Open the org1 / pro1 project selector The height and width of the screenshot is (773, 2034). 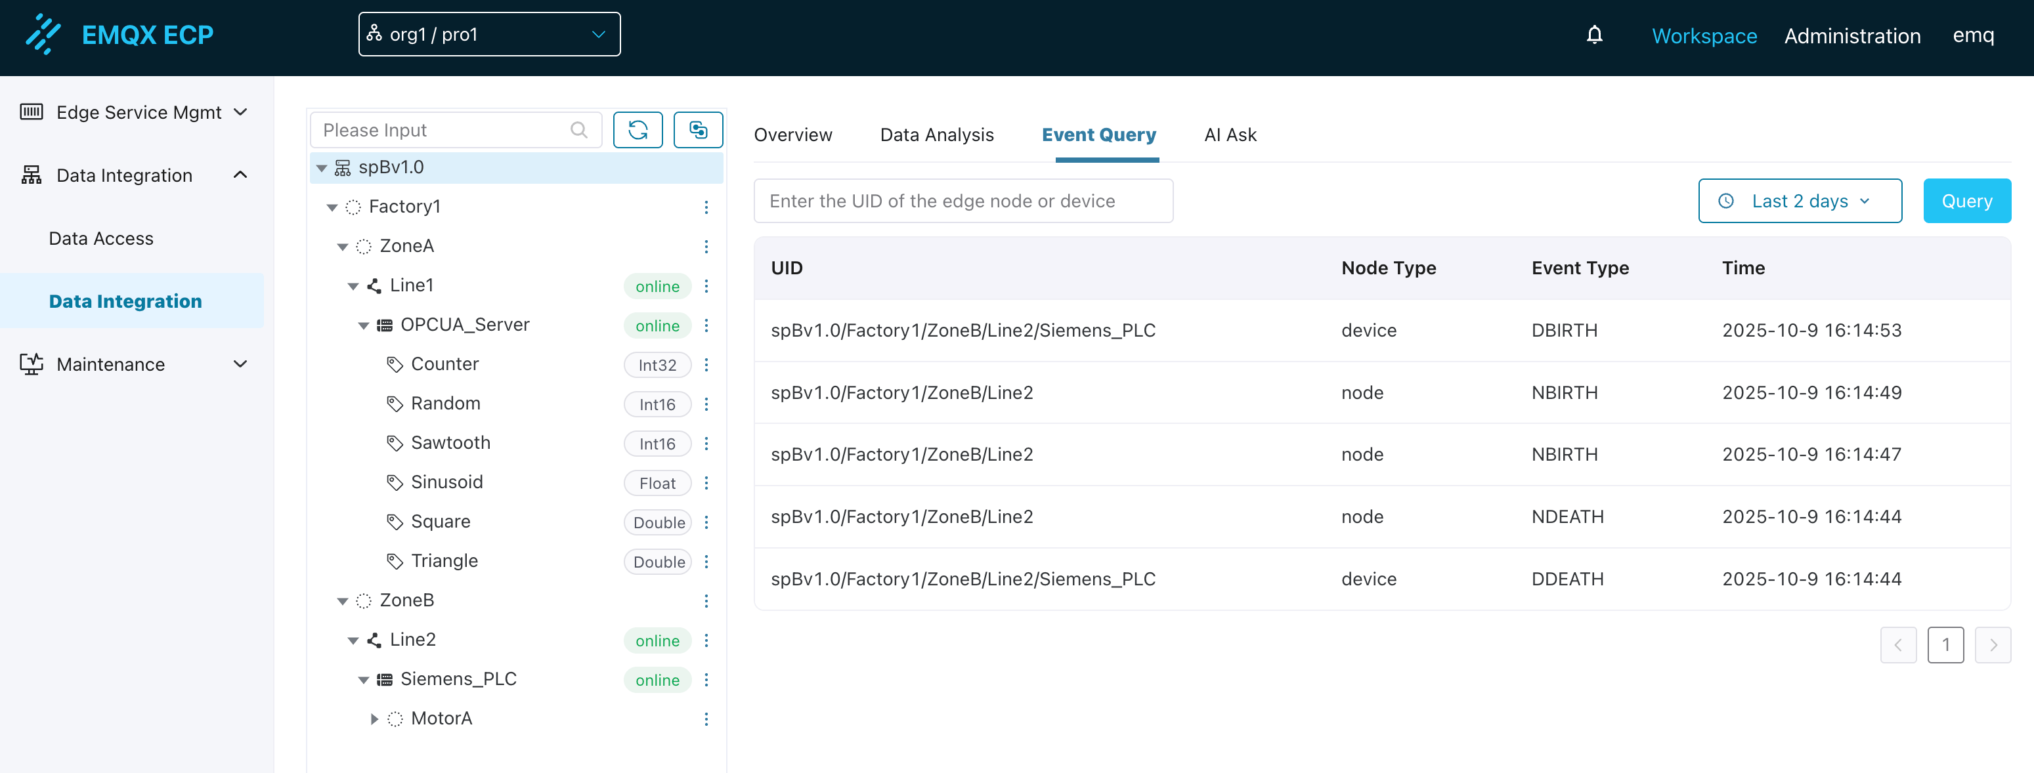(x=488, y=34)
